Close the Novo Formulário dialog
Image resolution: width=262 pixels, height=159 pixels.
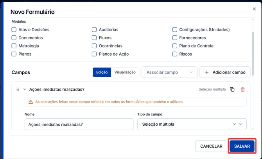tap(254, 9)
